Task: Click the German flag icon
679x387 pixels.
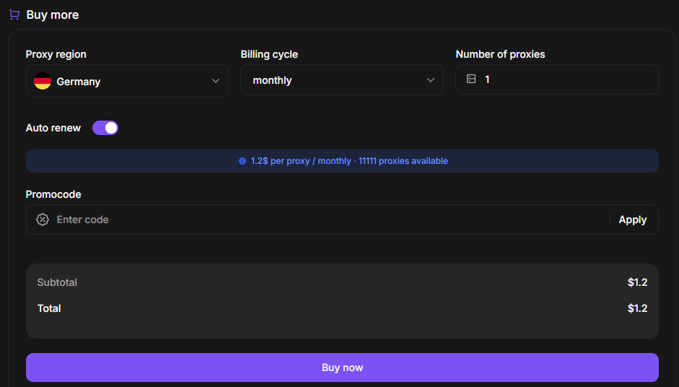Action: [x=43, y=81]
